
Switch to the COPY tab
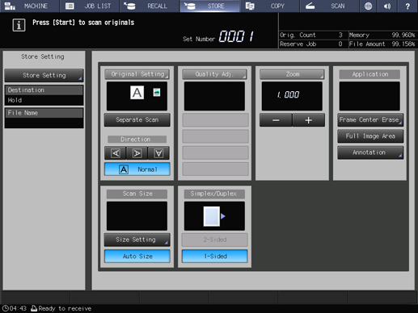point(269,6)
